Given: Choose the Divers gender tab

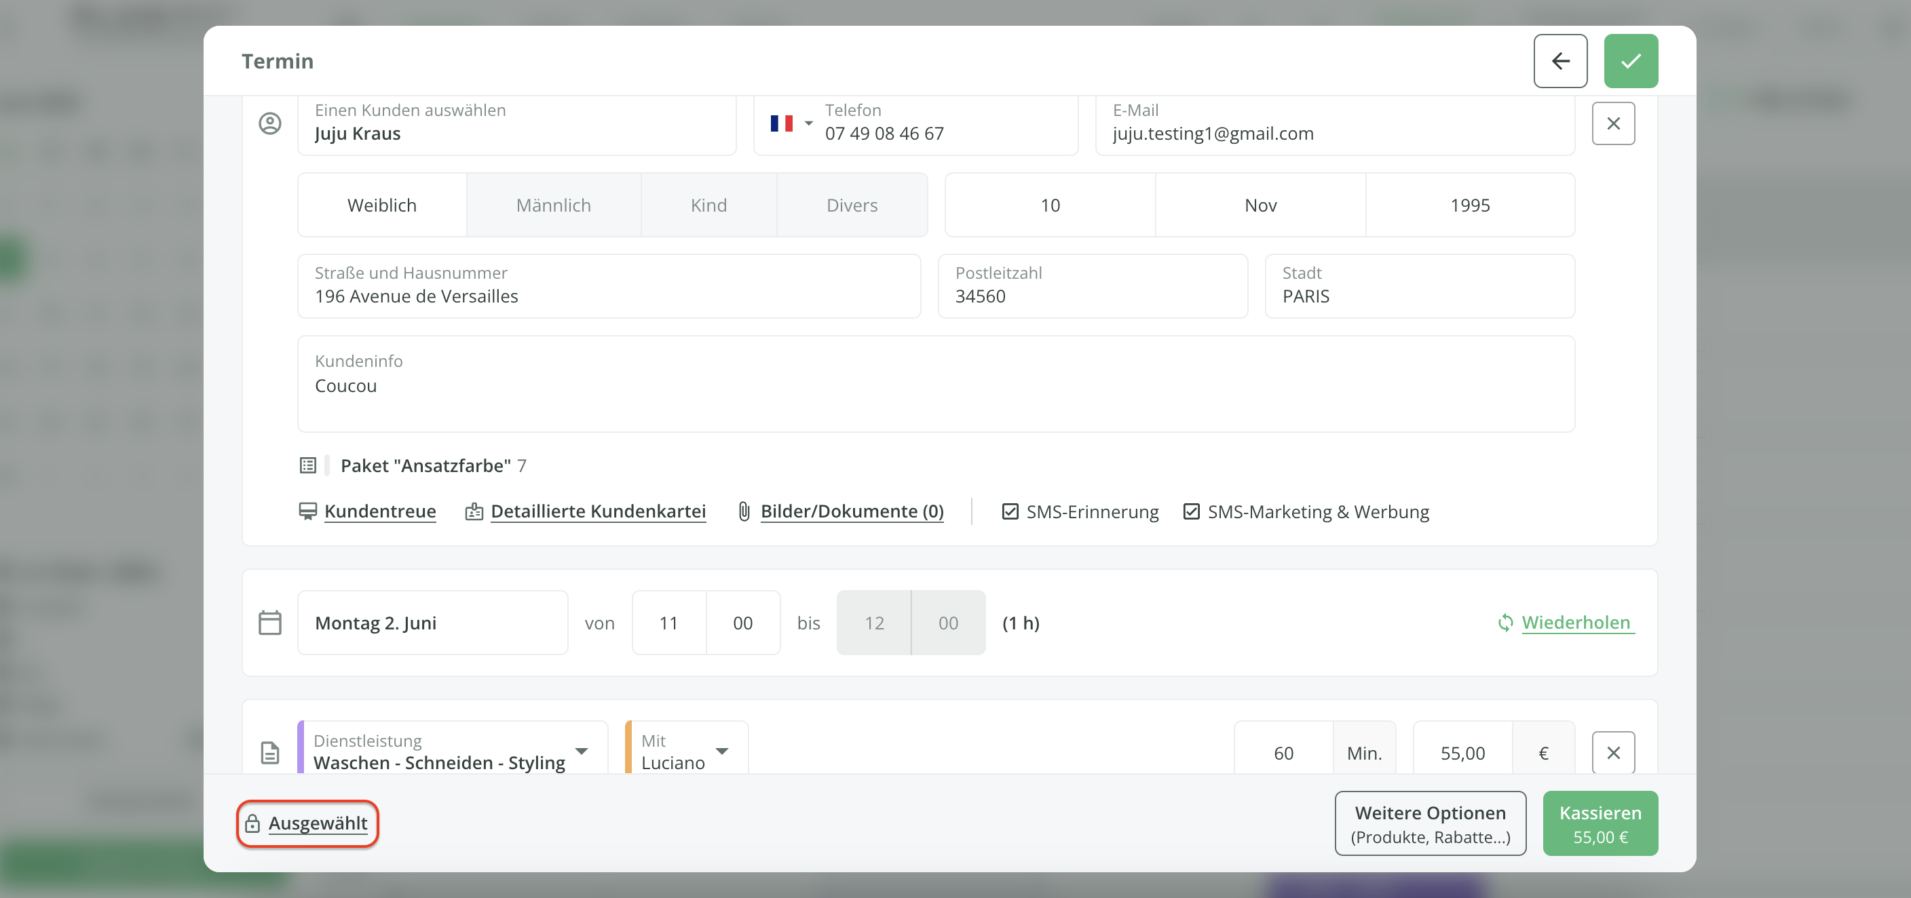Looking at the screenshot, I should 852,206.
